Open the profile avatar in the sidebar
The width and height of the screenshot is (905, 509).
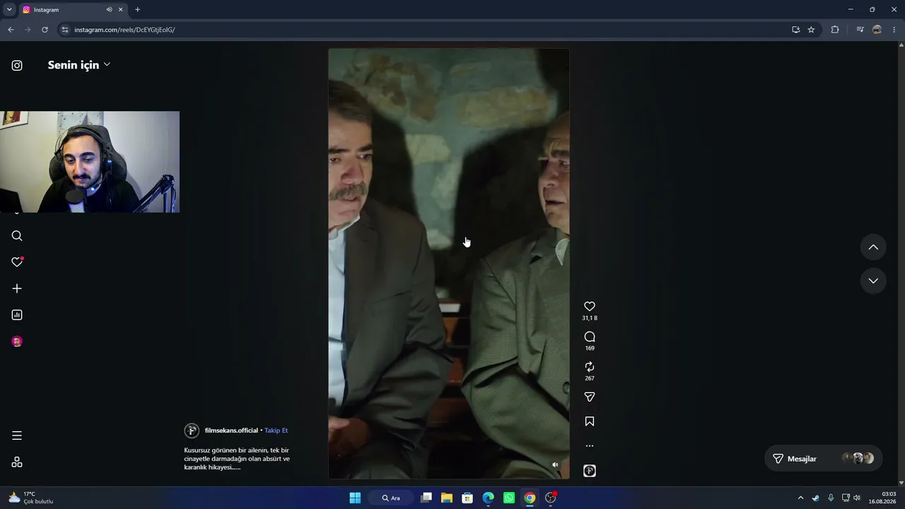[x=17, y=341]
